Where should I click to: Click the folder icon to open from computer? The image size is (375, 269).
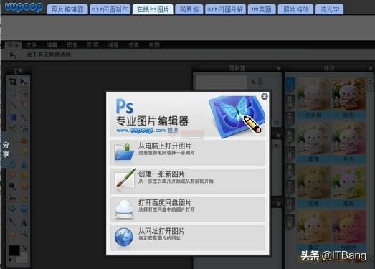tap(124, 151)
